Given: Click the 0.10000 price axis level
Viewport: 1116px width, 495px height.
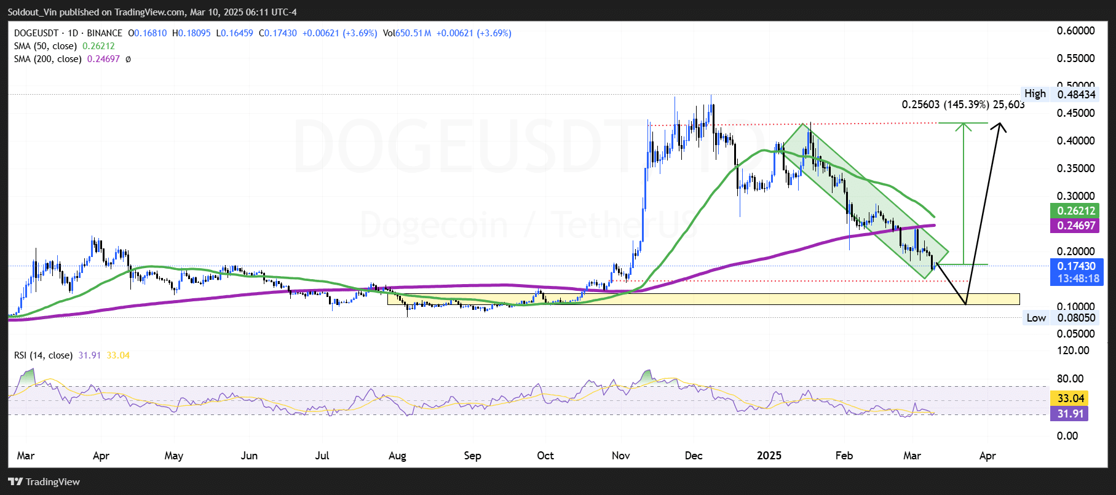Looking at the screenshot, I should click(x=1075, y=307).
